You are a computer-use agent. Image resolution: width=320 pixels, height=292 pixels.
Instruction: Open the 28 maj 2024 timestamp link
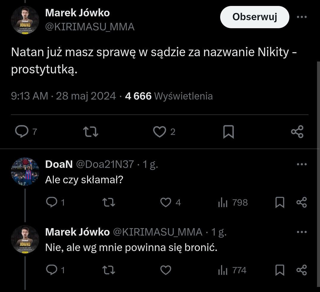point(86,96)
